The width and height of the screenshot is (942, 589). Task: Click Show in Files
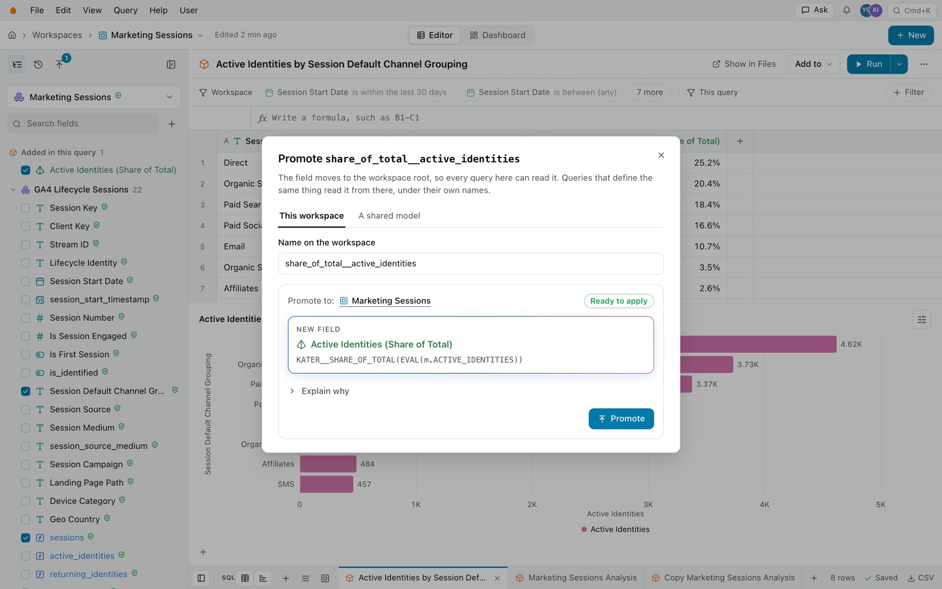744,64
